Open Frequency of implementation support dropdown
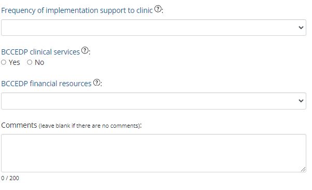The height and width of the screenshot is (190, 312). [x=153, y=28]
